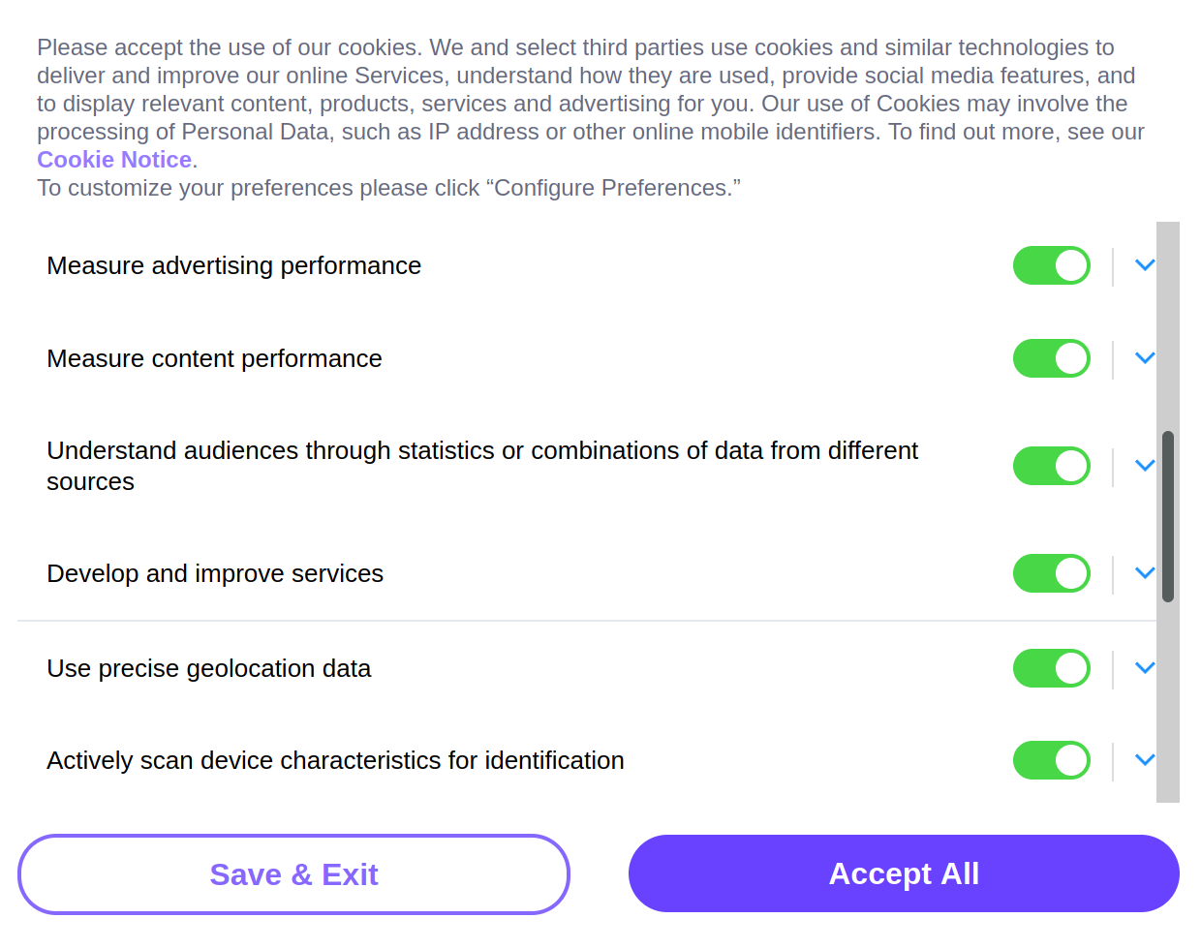Viewport: 1201px width, 949px height.
Task: Expand Measure content performance chevron
Action: click(1144, 358)
